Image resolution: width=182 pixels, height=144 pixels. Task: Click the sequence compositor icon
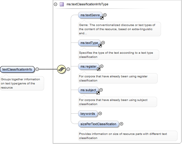pyautogui.click(x=62, y=69)
